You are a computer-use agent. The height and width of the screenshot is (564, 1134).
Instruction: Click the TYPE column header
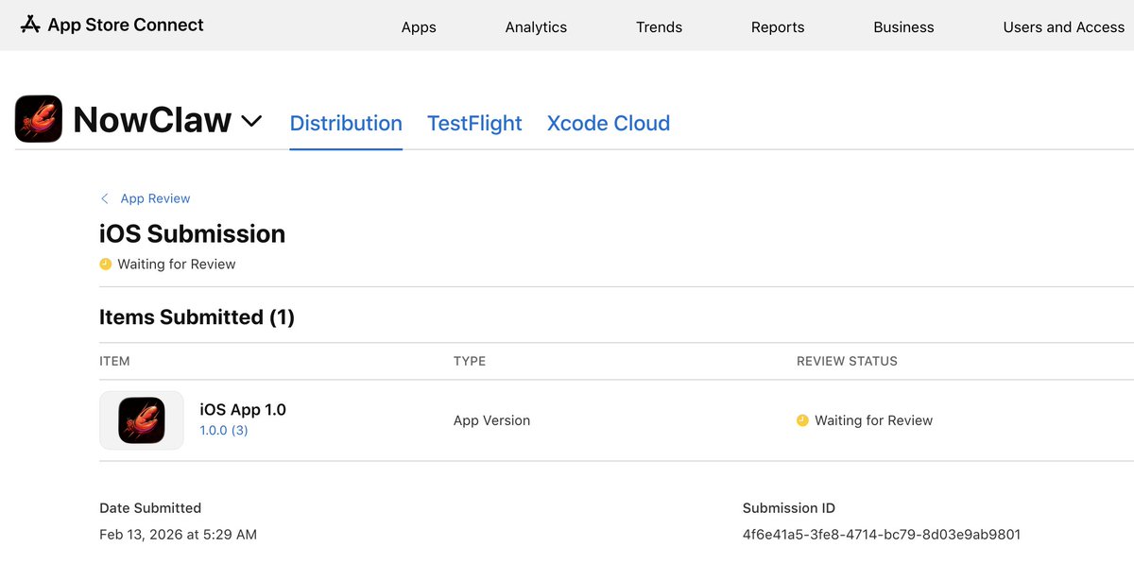(x=470, y=361)
